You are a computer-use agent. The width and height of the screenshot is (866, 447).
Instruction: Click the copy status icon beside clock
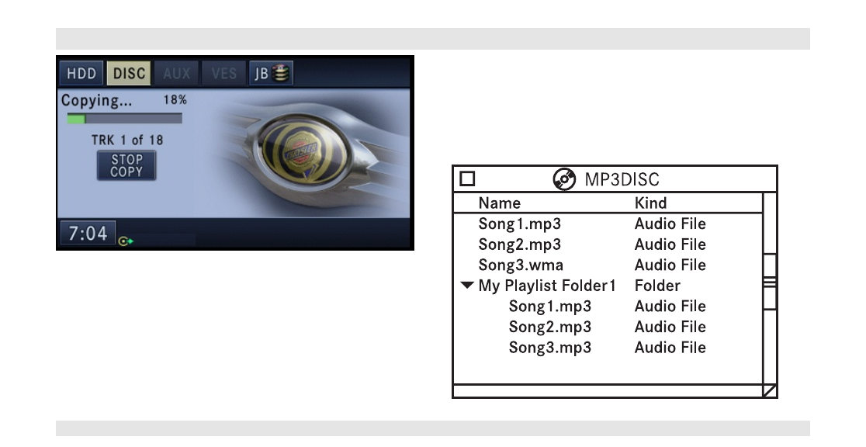click(126, 241)
